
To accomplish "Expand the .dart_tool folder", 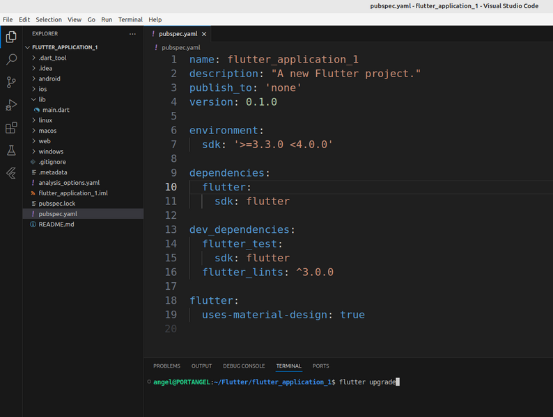I will [x=34, y=58].
